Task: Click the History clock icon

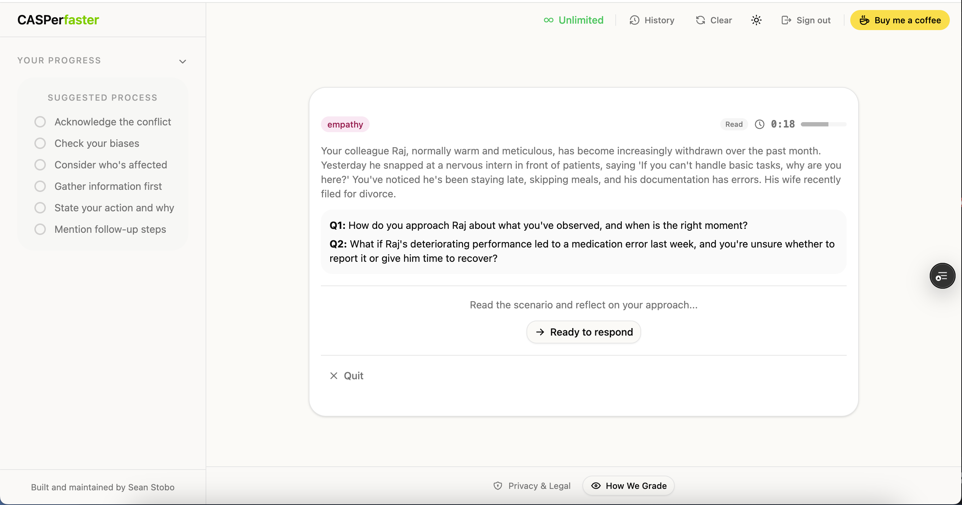Action: coord(634,20)
